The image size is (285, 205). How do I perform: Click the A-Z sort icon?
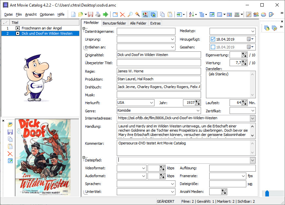pyautogui.click(x=192, y=14)
